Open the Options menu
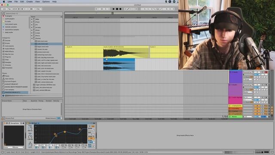Viewport: 275px width, 155px height. point(46,2)
